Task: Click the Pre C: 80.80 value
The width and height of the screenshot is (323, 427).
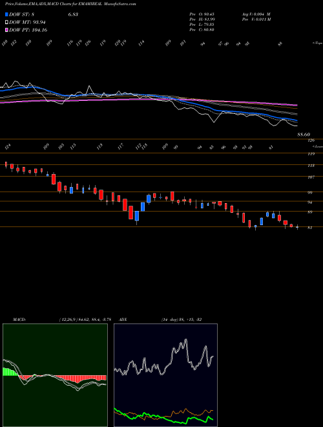Action: click(202, 30)
